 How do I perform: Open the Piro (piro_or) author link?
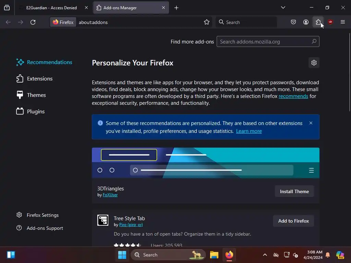click(x=131, y=225)
